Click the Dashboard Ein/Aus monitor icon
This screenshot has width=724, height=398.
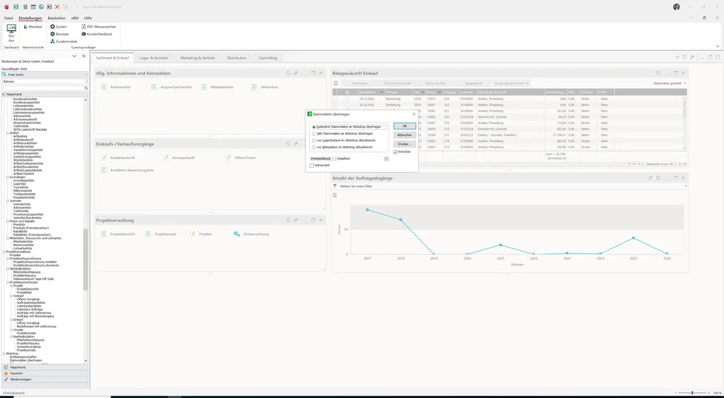point(11,29)
